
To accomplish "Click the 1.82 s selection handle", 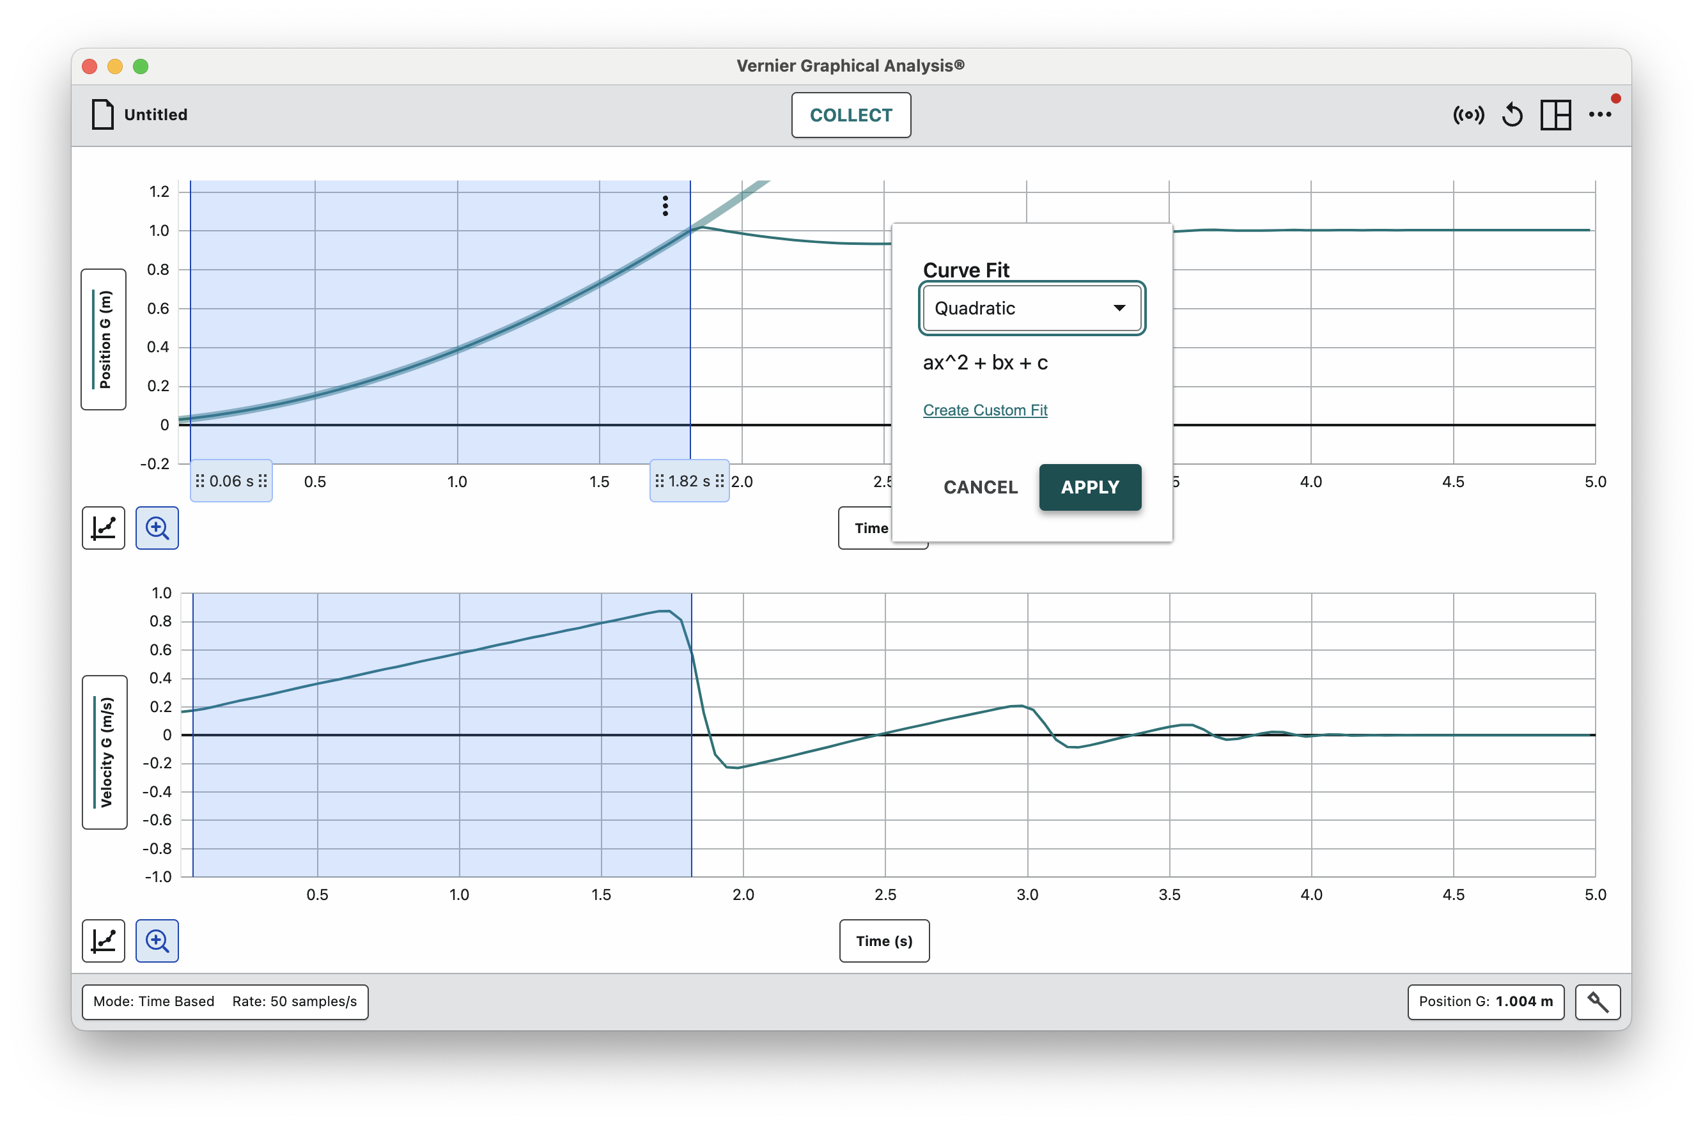I will click(689, 481).
